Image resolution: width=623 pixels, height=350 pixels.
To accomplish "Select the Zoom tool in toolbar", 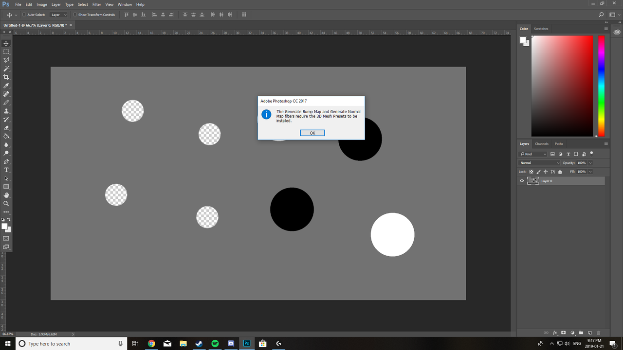I will pos(6,204).
